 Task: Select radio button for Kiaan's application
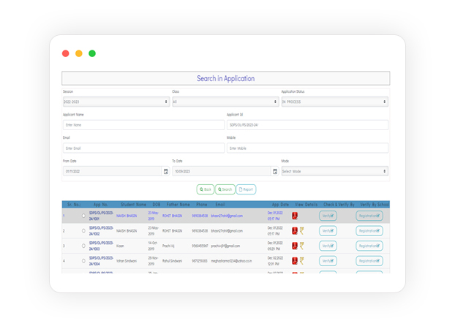(83, 246)
